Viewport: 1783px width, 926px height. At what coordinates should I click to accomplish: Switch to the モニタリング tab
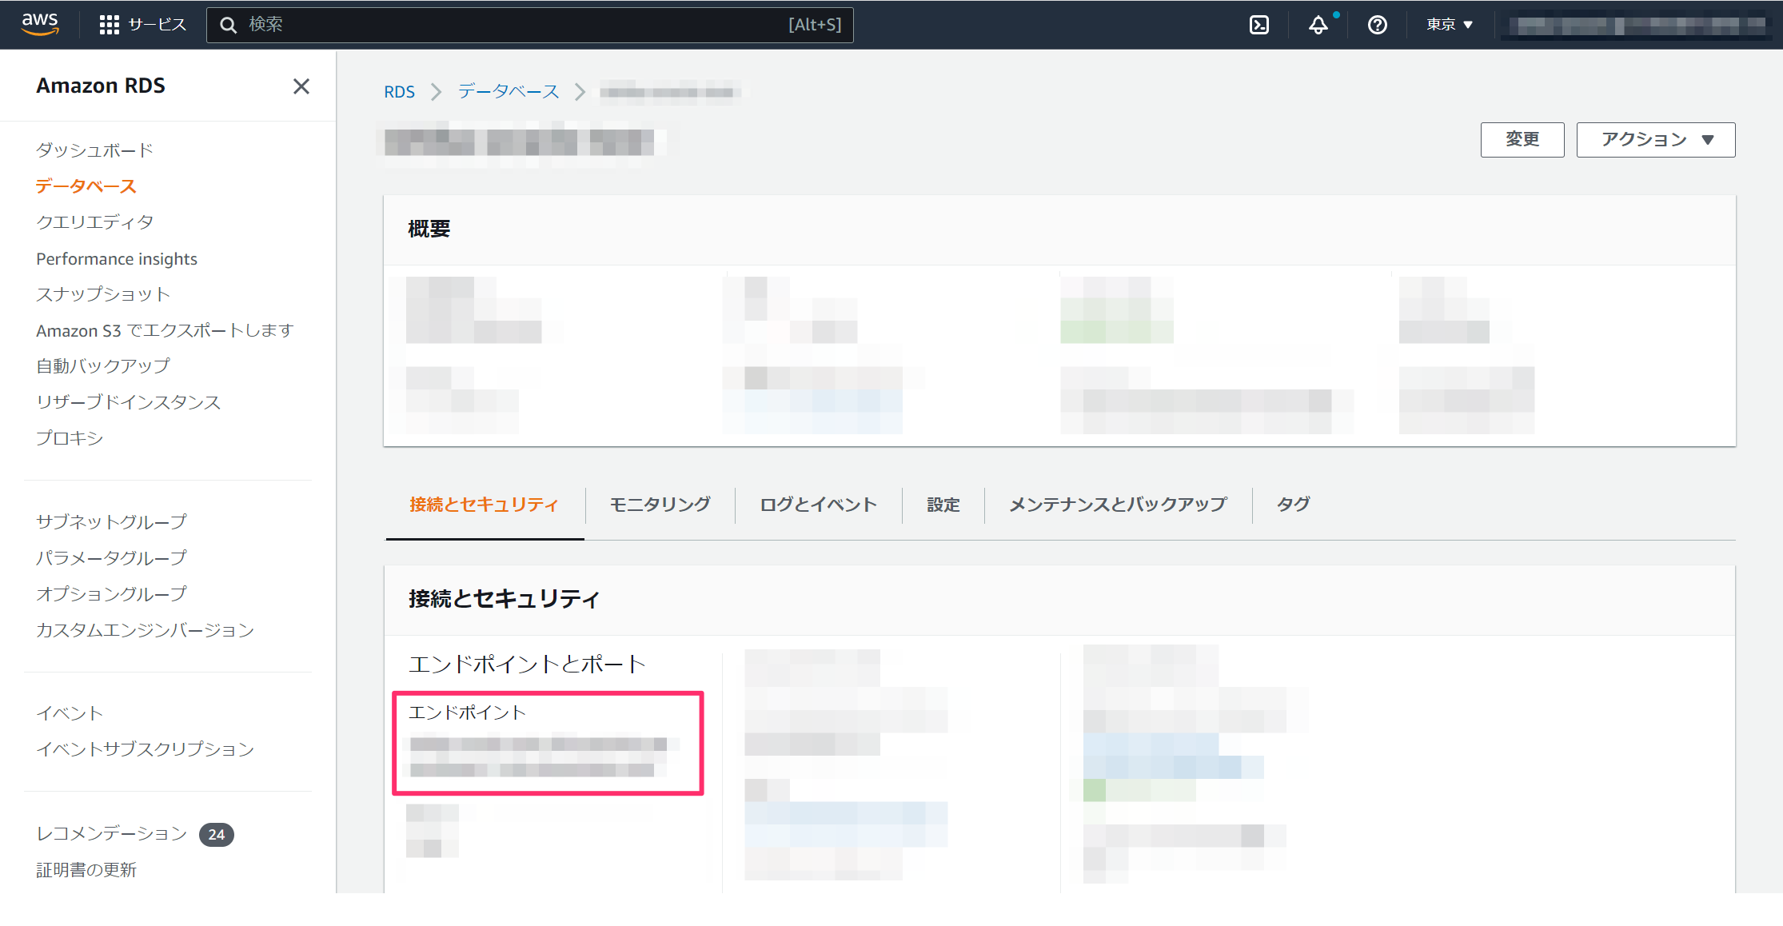click(660, 505)
